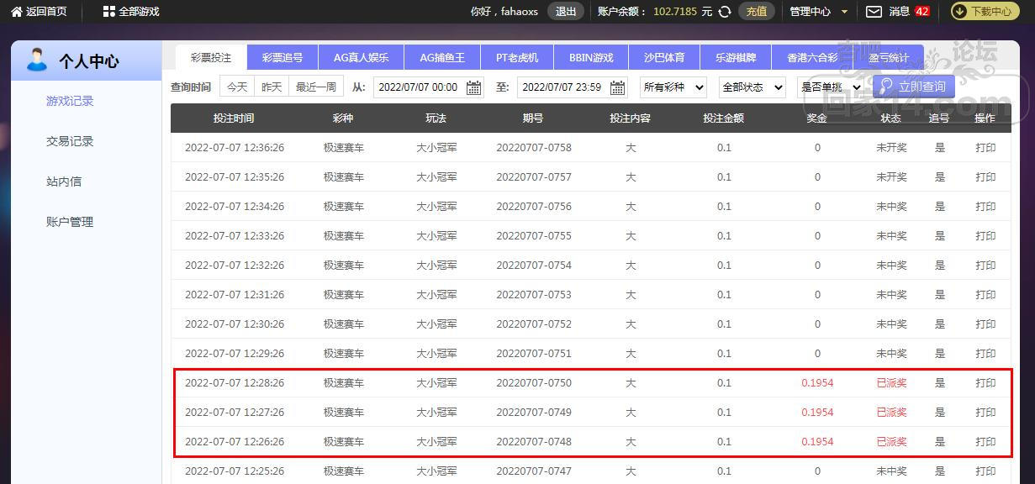Click the 极速赛车 cell for period 0748
The image size is (1035, 484).
point(344,442)
